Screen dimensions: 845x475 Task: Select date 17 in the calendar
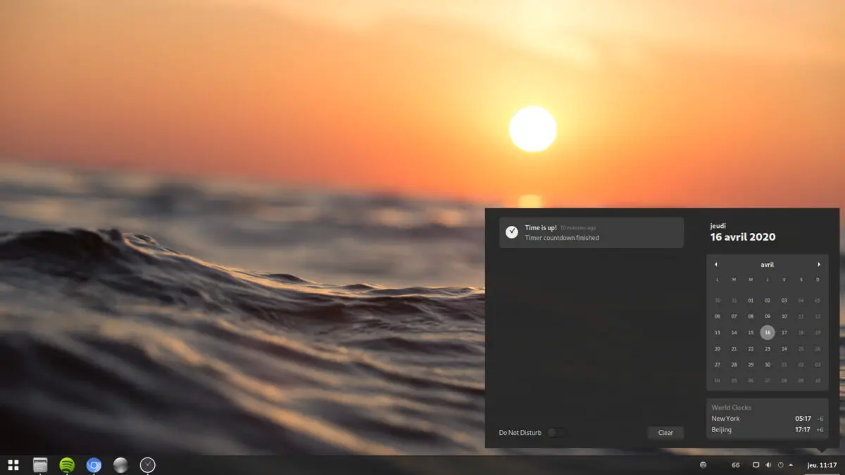click(784, 332)
